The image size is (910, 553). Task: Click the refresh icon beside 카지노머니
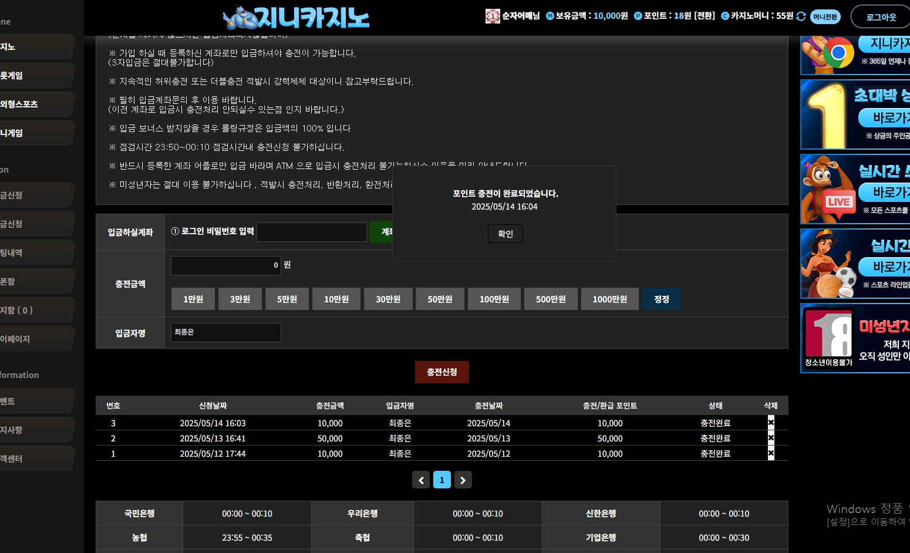801,16
